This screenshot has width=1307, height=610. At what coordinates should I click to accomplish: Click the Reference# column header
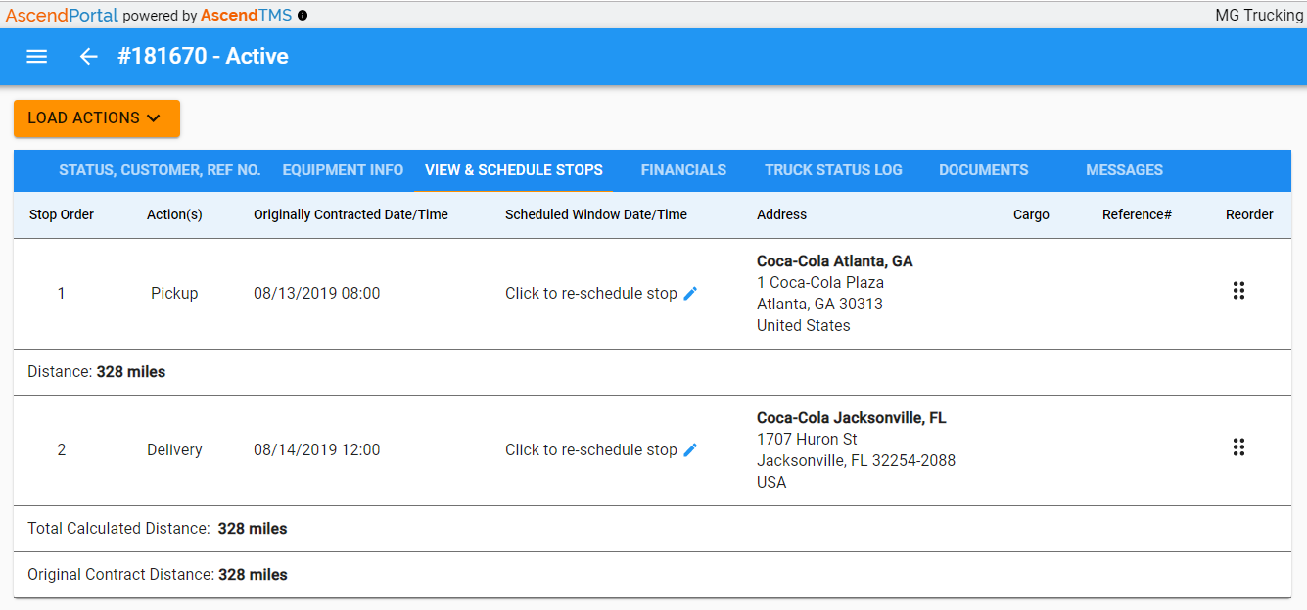click(x=1137, y=214)
